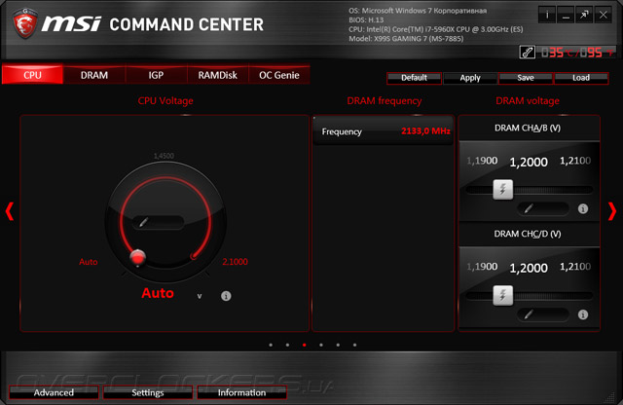623x405 pixels.
Task: Click the Auto min label beside dial
Action: pos(89,262)
